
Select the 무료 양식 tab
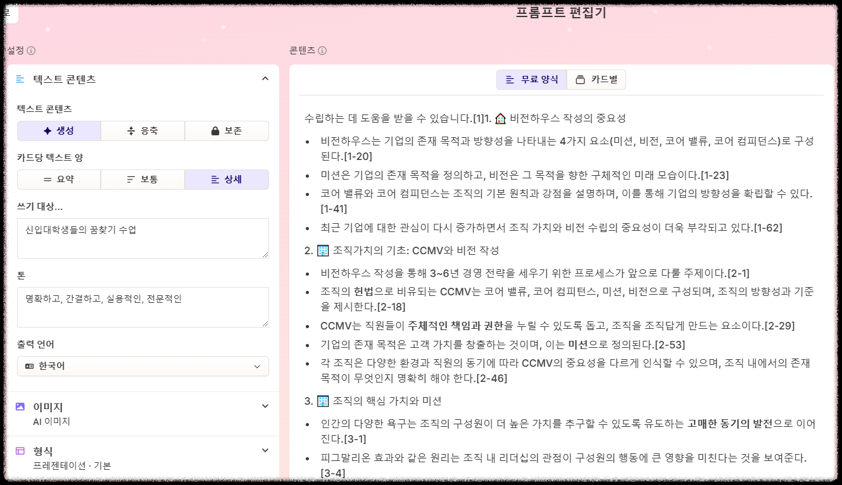click(532, 79)
